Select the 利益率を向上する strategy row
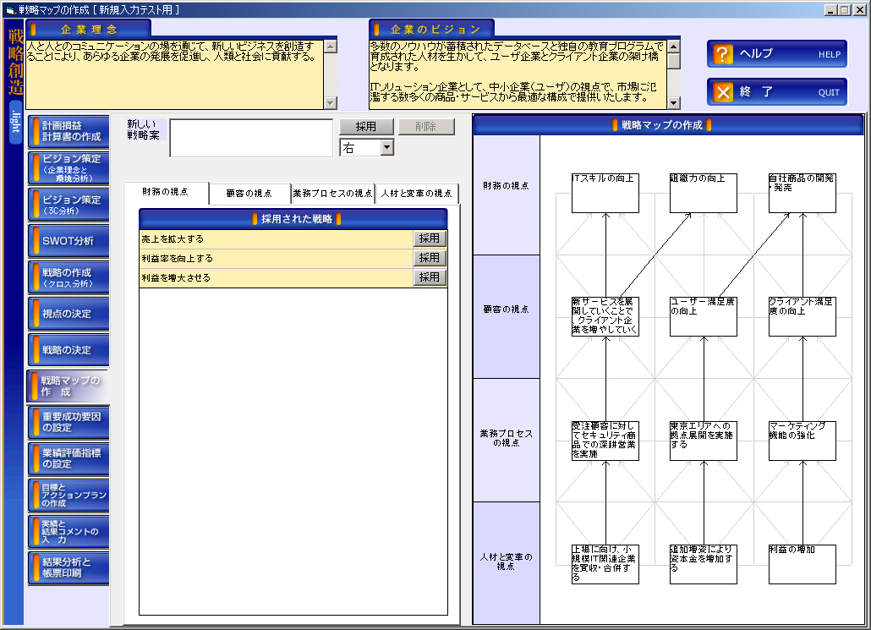The image size is (871, 630). pyautogui.click(x=276, y=258)
